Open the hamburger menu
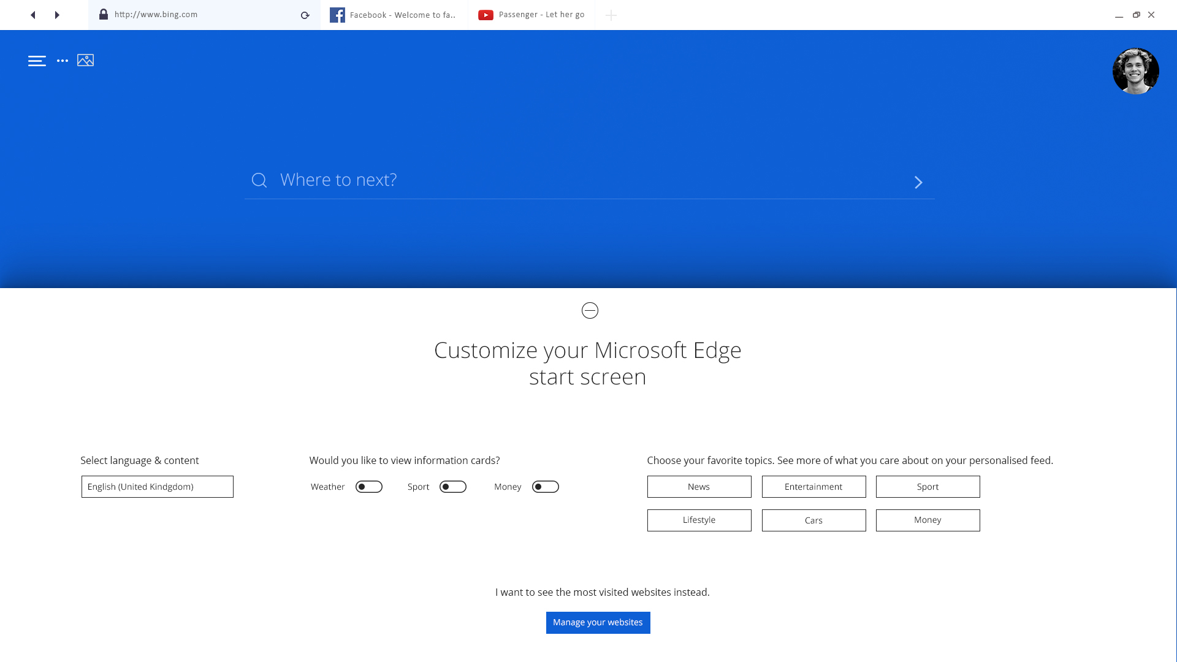The height and width of the screenshot is (662, 1177). coord(37,61)
